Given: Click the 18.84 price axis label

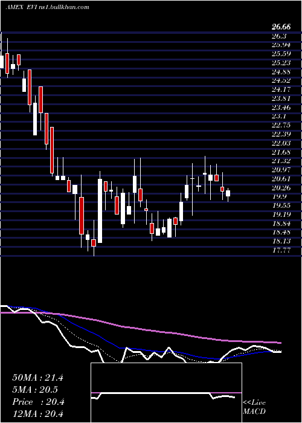Looking at the screenshot, I should tap(281, 224).
